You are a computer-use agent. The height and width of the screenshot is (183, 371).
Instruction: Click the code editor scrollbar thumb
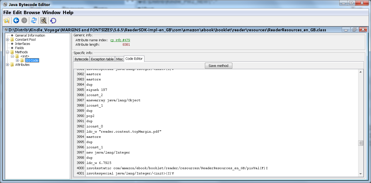361,143
